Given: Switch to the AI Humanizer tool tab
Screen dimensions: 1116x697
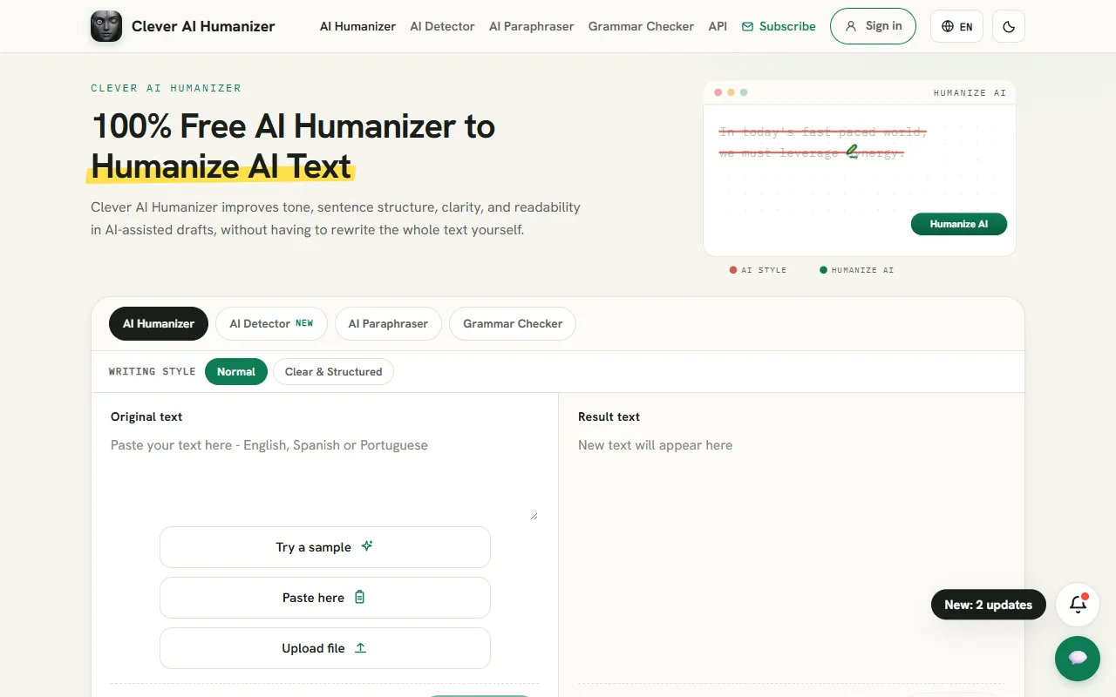Looking at the screenshot, I should [159, 323].
